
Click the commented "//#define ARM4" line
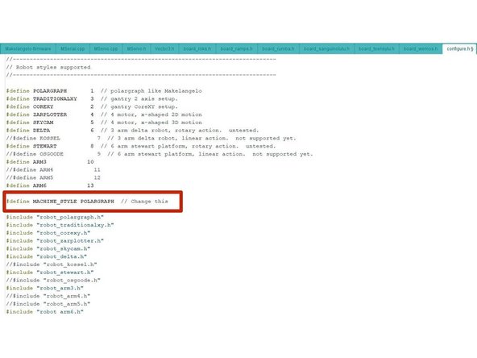tap(53, 170)
